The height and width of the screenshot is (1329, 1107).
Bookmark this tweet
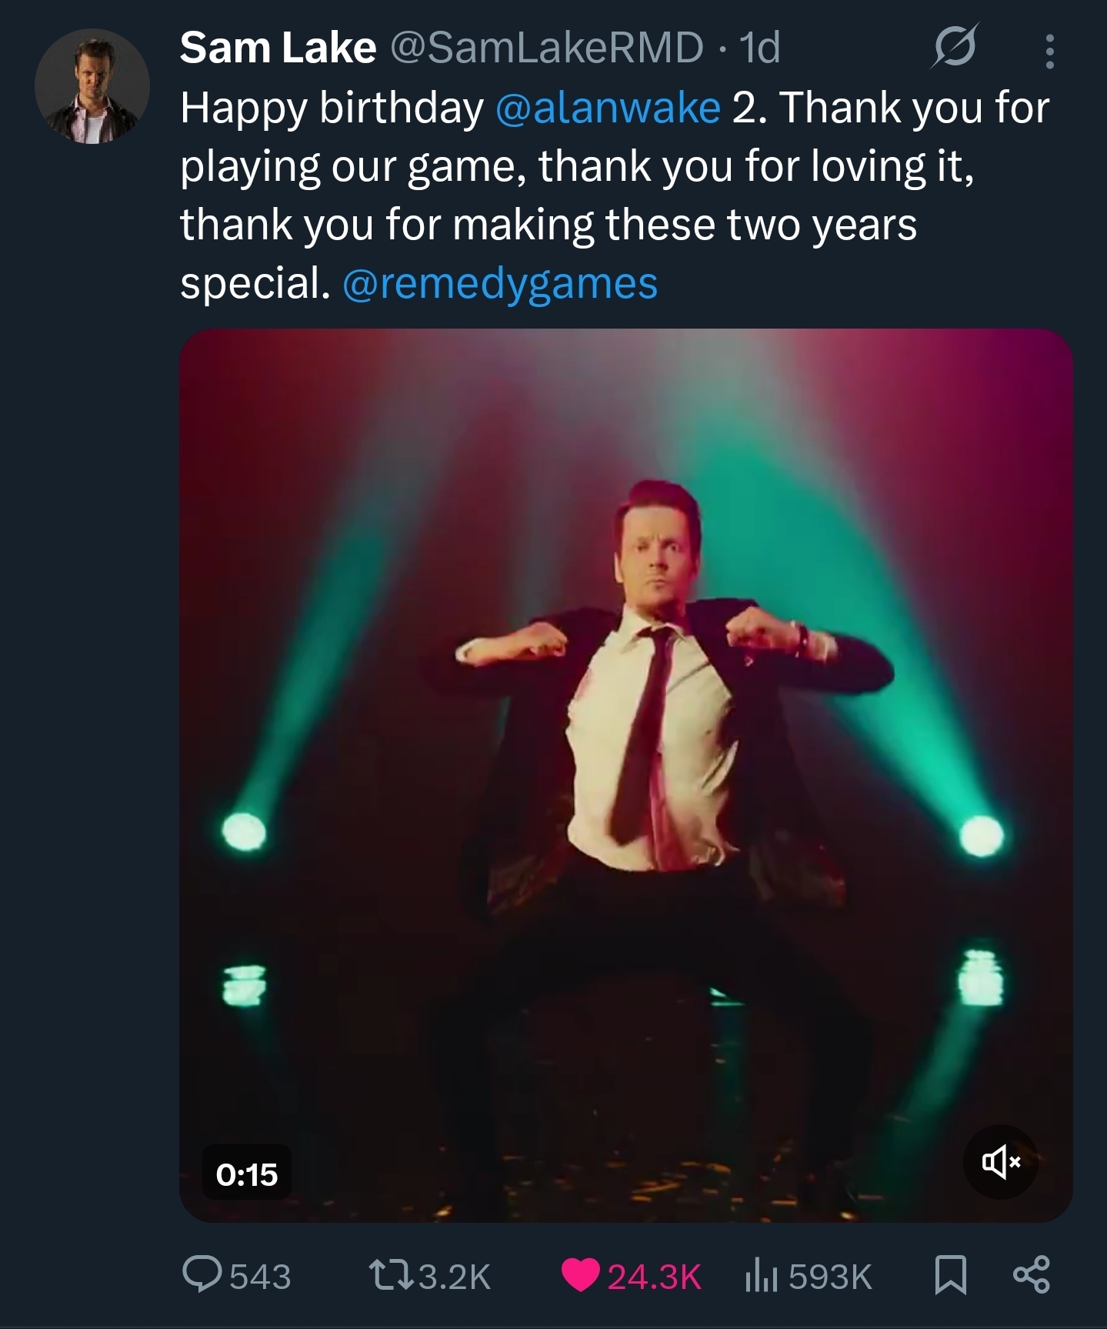[950, 1275]
